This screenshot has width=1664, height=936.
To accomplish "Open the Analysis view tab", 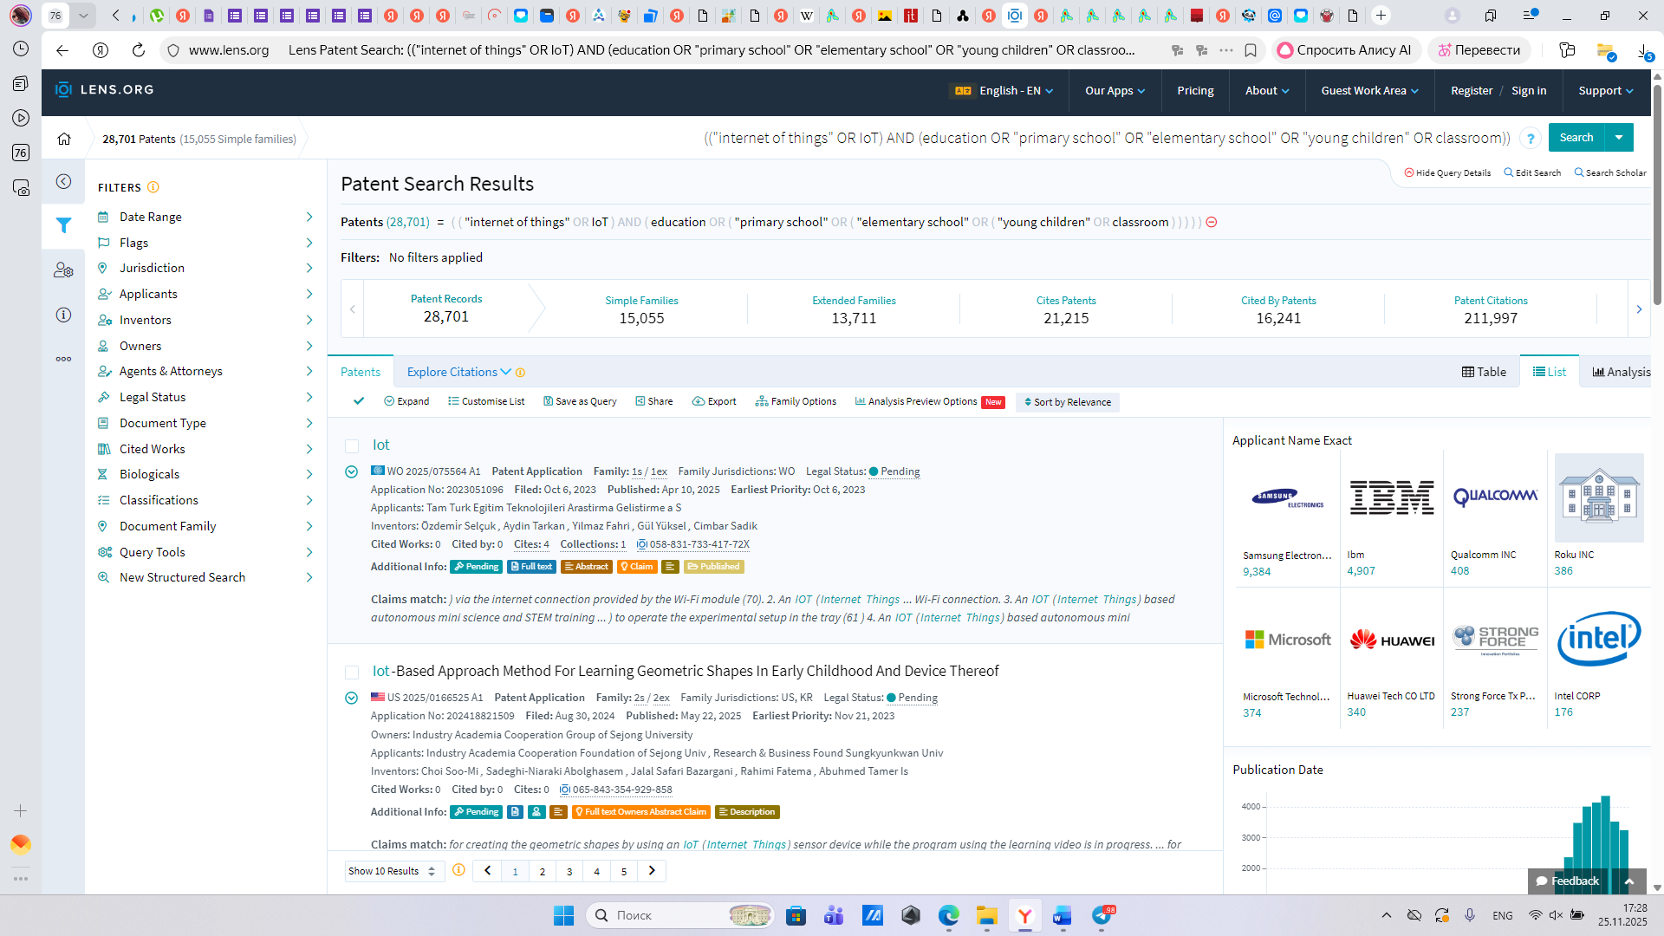I will coord(1621,372).
